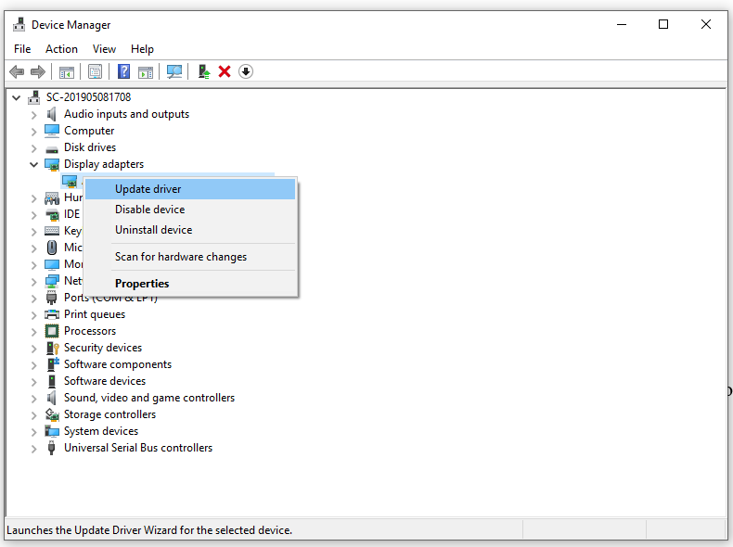Select Sound, video and game controllers label

pyautogui.click(x=149, y=398)
